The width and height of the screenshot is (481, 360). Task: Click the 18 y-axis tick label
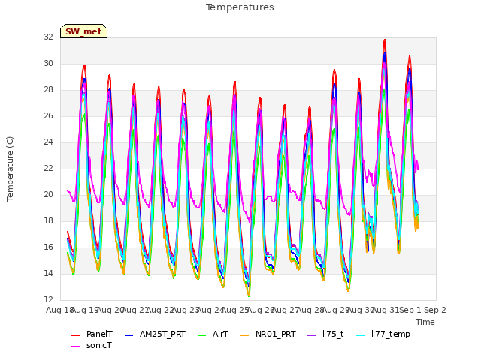tap(48, 220)
